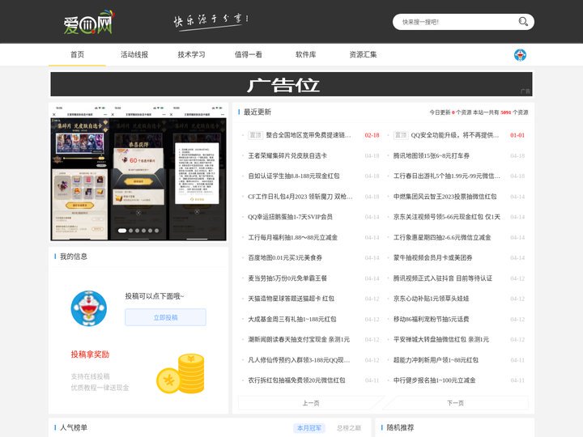Open post 腾讯地图领15张6~8元打车券
The height and width of the screenshot is (437, 583).
432,155
